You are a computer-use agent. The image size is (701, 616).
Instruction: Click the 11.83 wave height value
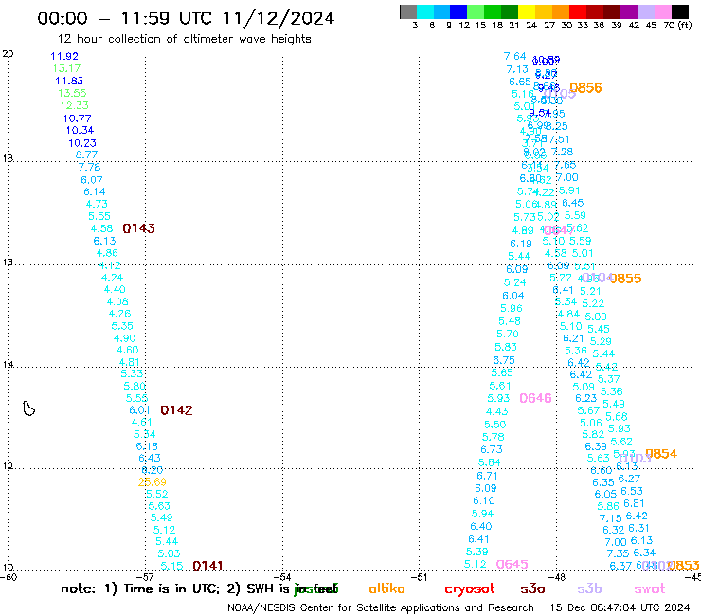point(69,81)
